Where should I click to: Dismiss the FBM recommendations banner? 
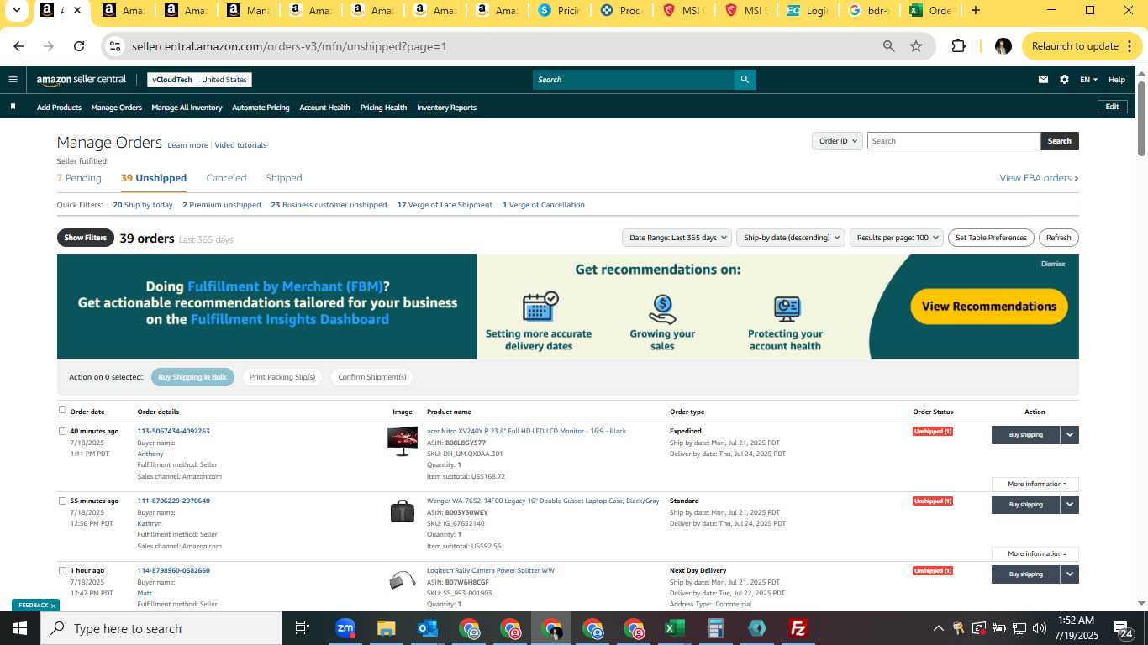point(1053,264)
